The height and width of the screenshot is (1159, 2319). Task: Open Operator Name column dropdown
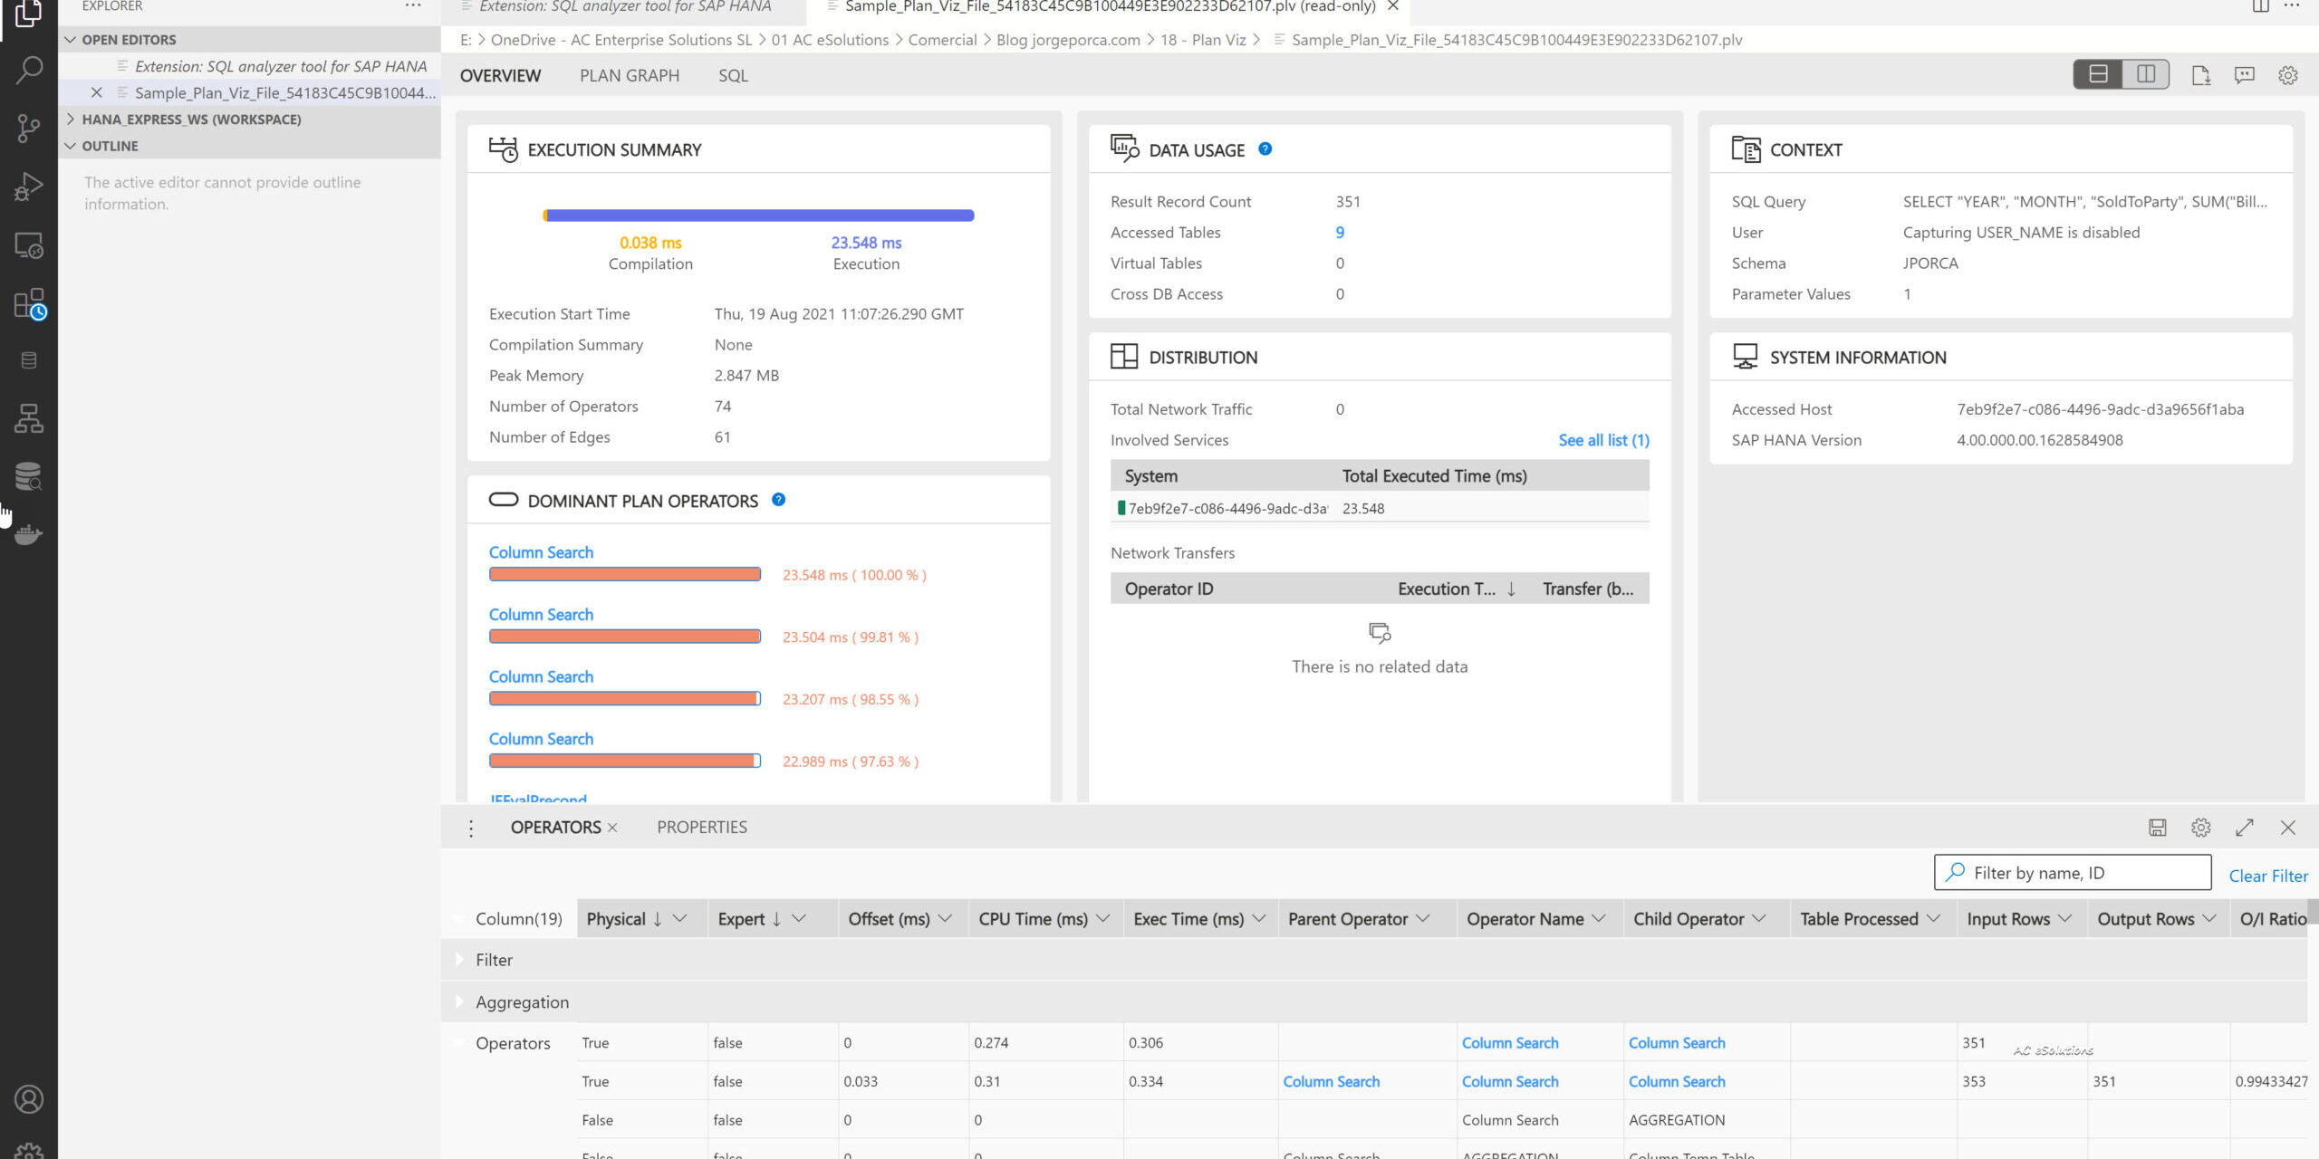(1599, 919)
